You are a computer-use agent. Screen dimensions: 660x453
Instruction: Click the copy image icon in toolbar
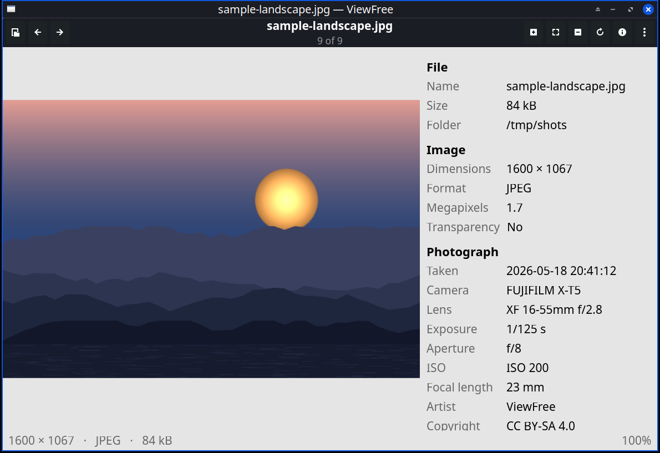16,32
